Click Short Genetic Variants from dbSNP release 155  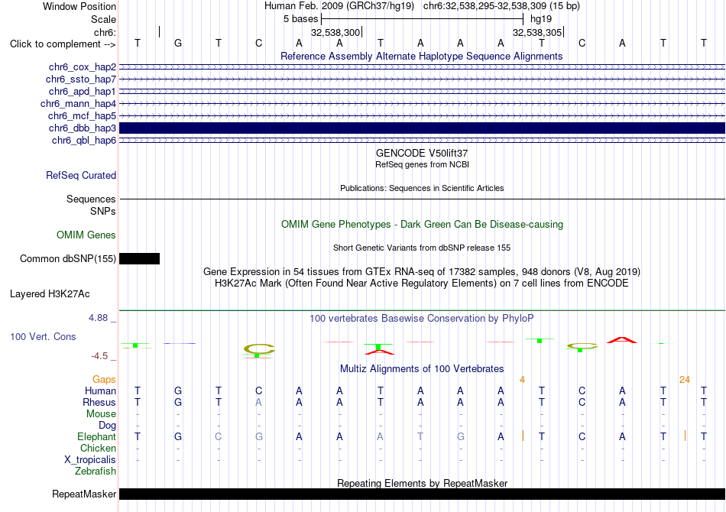point(422,248)
